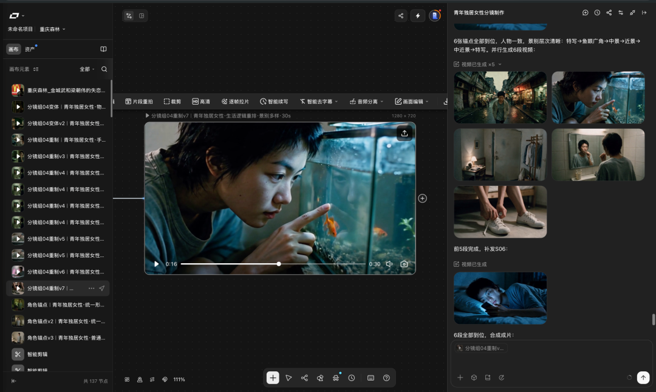This screenshot has height=392, width=656.
Task: Open the 全部 filter dropdown
Action: tap(87, 69)
